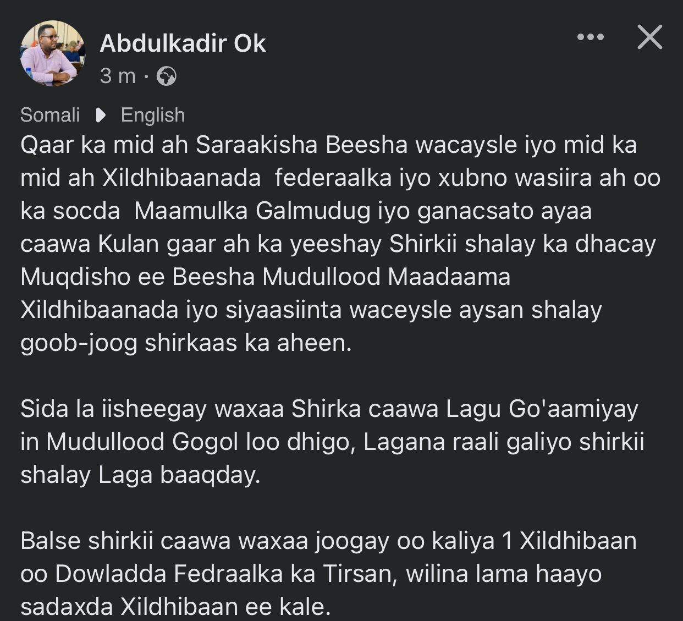Open the three-dot more options menu

tap(591, 37)
